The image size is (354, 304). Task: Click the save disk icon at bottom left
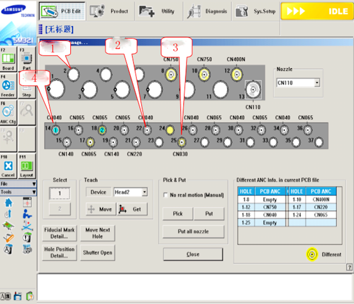(18, 296)
